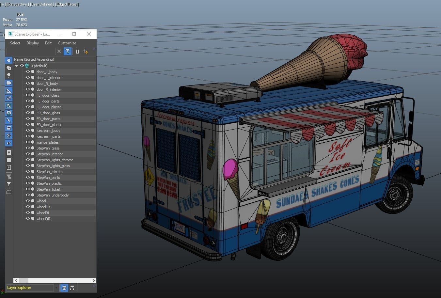Switch to Sort by Hierarchy mode icon

[72, 288]
